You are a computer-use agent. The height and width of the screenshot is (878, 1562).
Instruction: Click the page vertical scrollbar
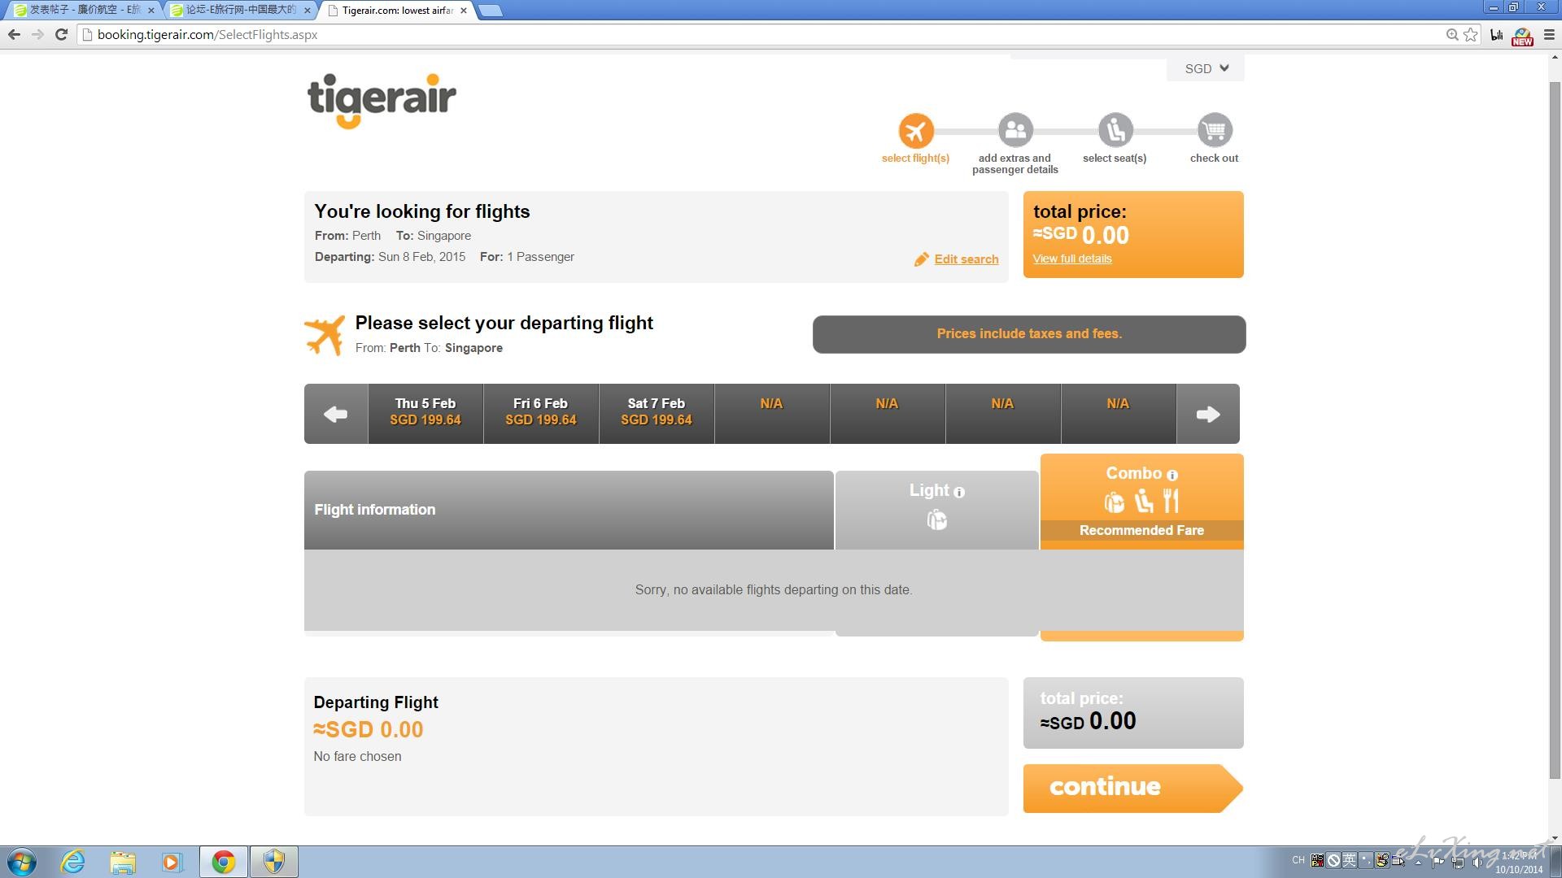pyautogui.click(x=1555, y=429)
